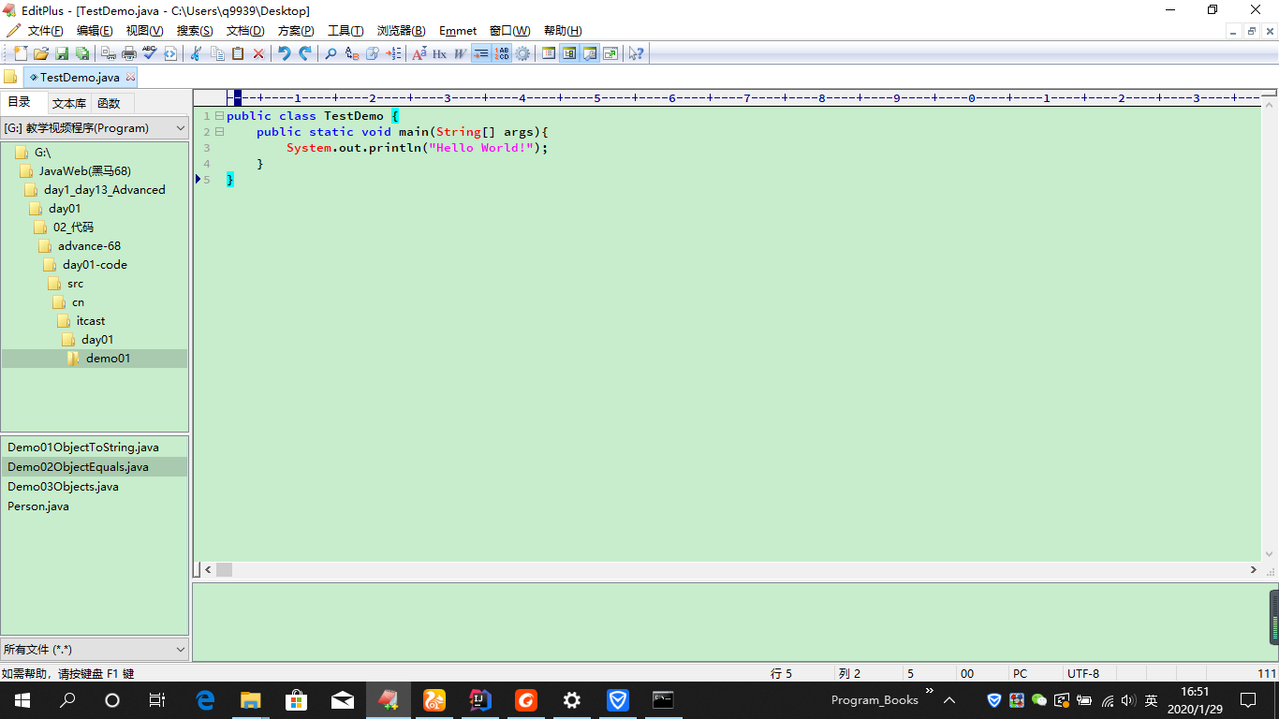Undo the last edit

tap(285, 53)
